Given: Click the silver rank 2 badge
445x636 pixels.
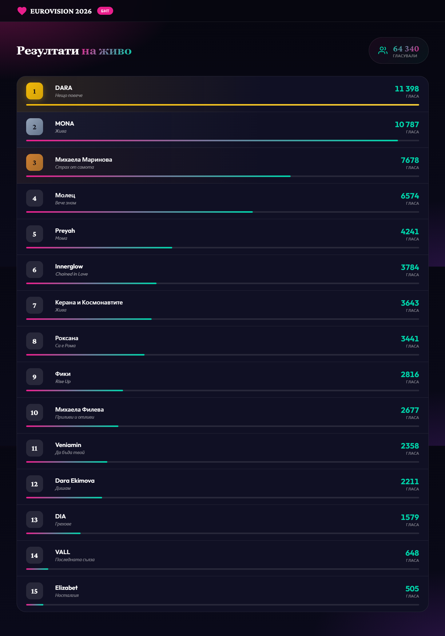Looking at the screenshot, I should pyautogui.click(x=34, y=127).
